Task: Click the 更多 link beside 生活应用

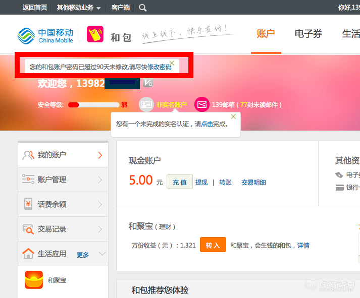Action: [x=83, y=255]
